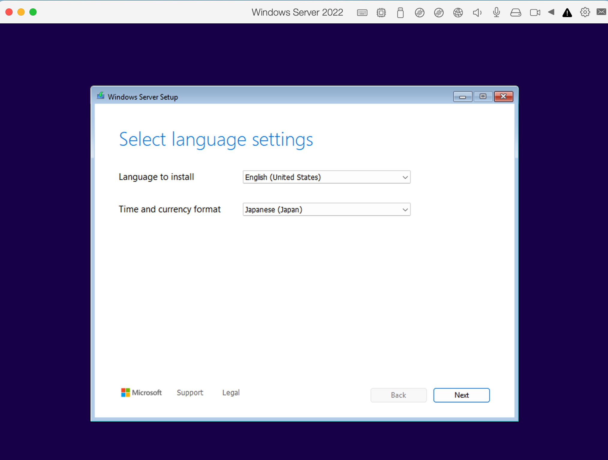Viewport: 608px width, 460px height.
Task: Open the Support link
Action: pos(190,393)
